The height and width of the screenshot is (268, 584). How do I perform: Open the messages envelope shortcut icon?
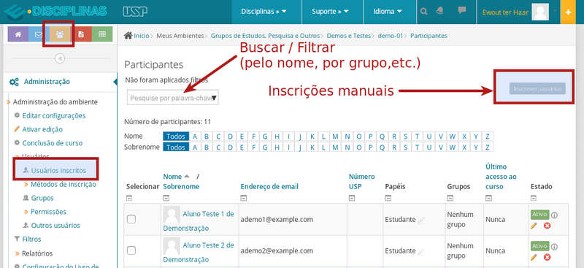[x=39, y=34]
